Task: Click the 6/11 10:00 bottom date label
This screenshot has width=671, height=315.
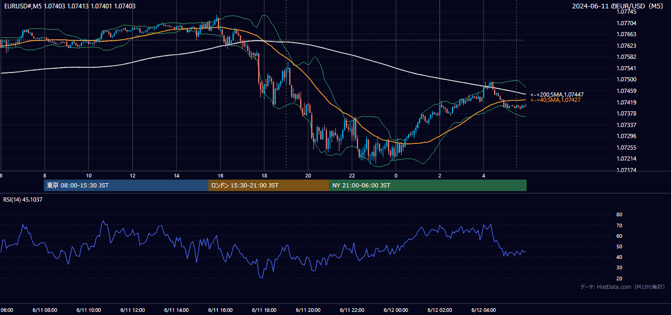Action: [89, 310]
